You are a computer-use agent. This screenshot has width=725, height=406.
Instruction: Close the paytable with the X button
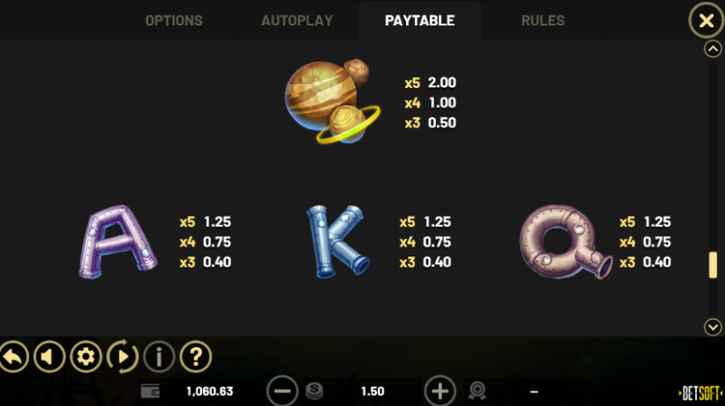pyautogui.click(x=706, y=20)
